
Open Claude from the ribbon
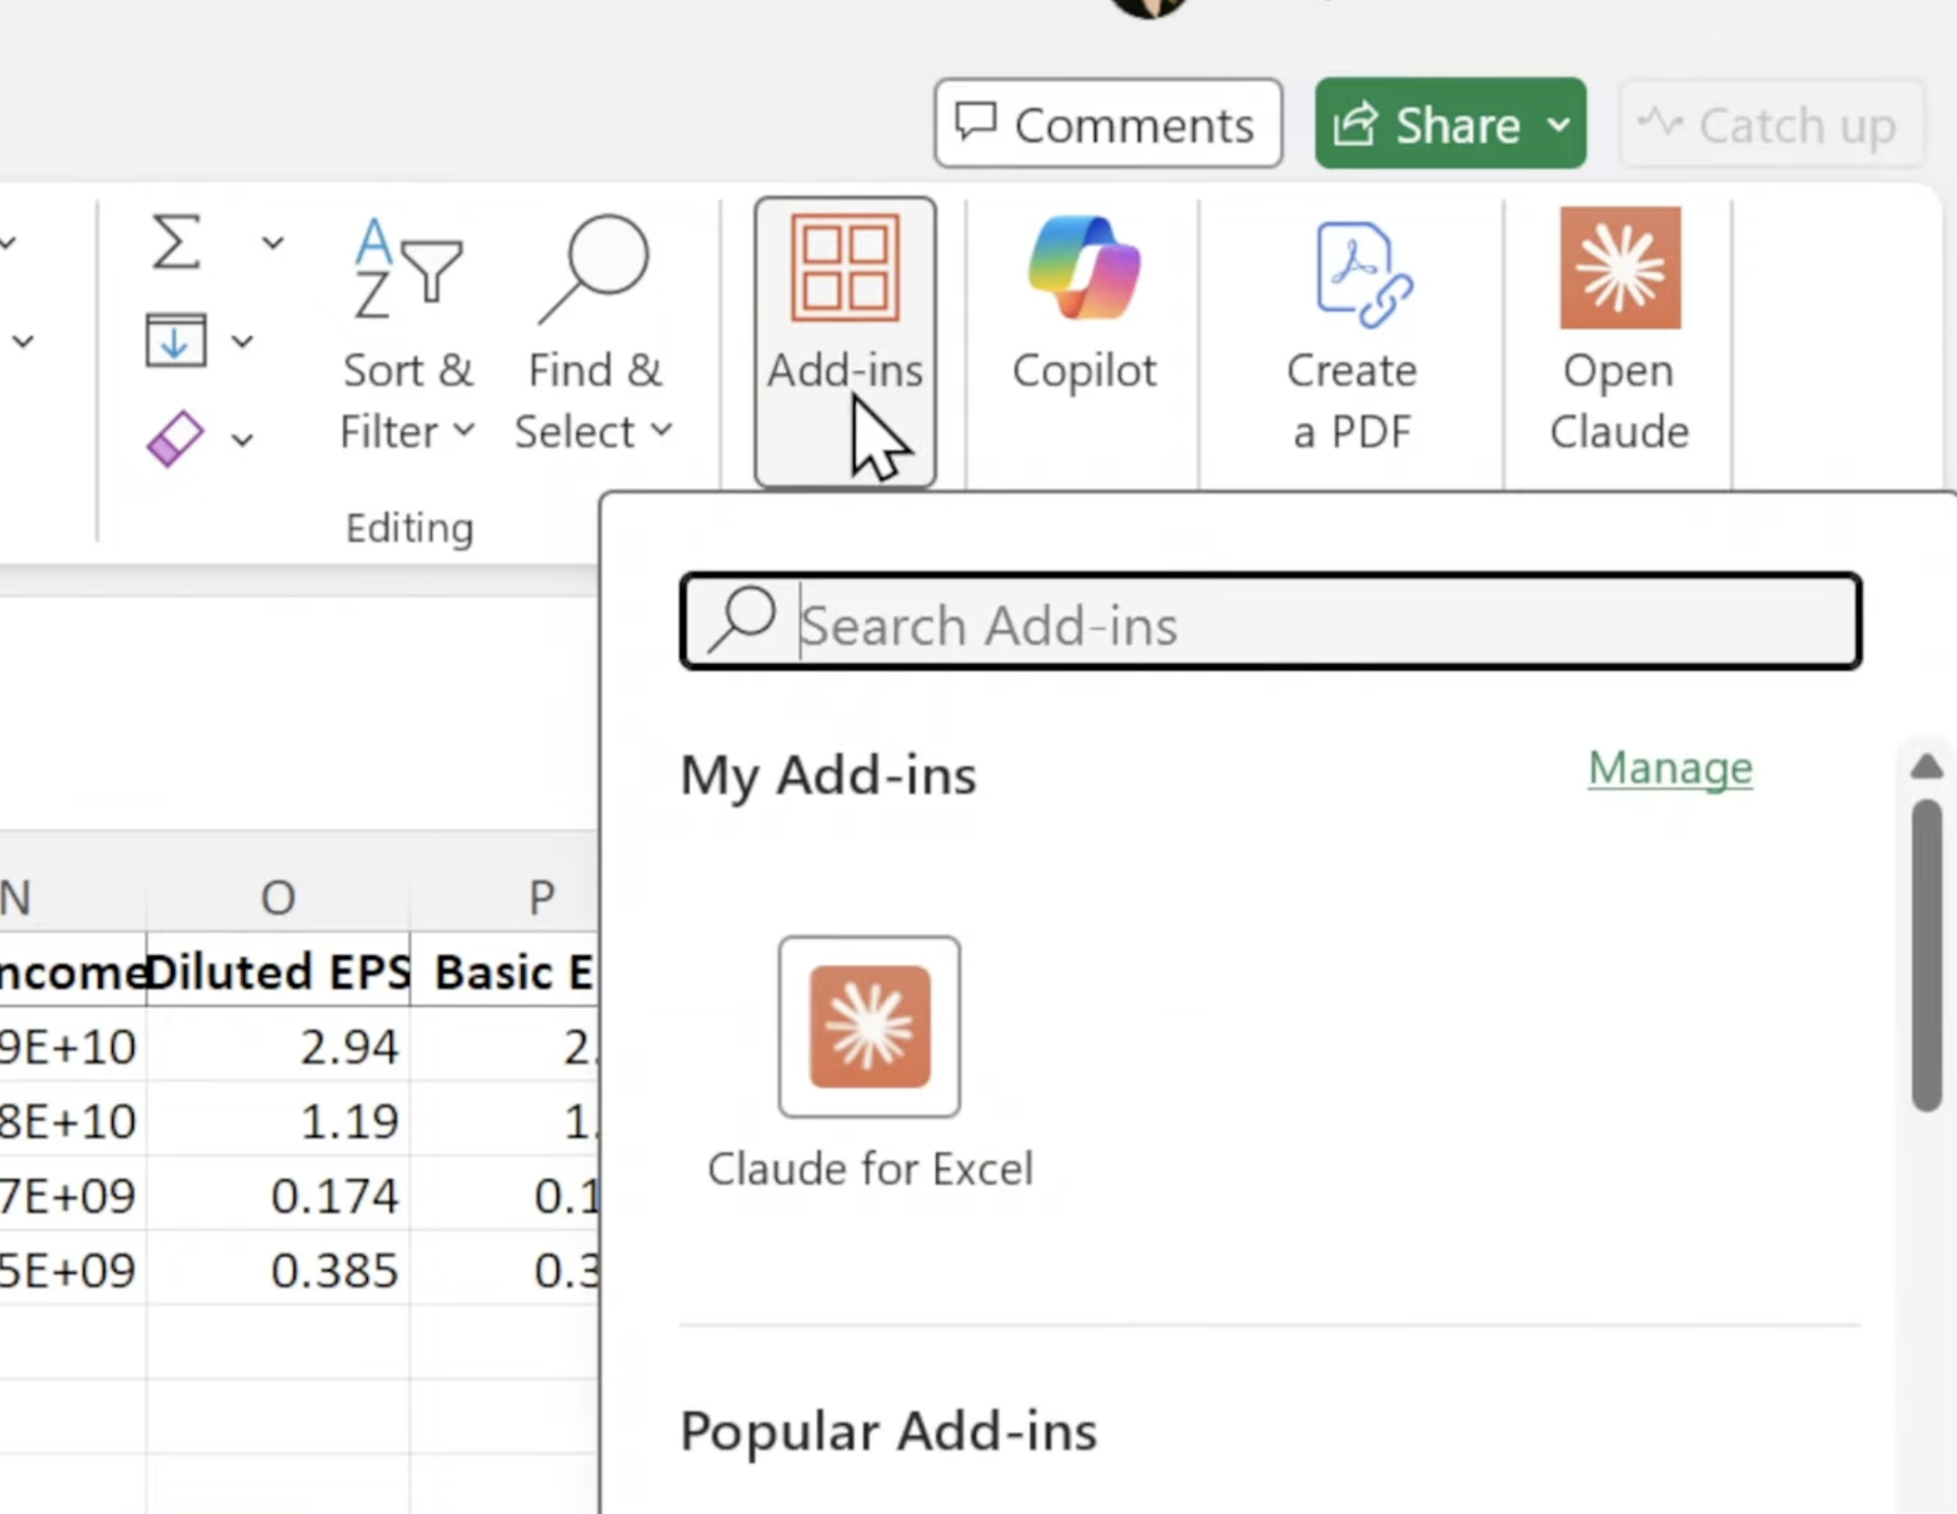click(x=1619, y=329)
